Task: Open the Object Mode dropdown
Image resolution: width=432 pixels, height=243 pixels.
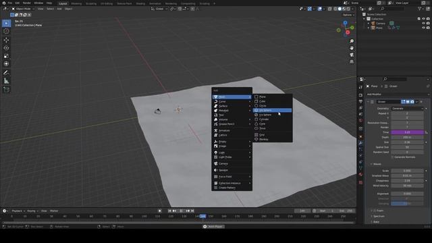Action: point(23,9)
